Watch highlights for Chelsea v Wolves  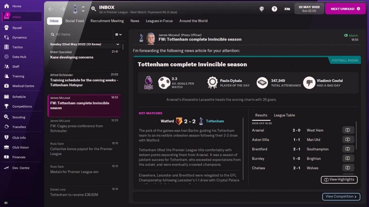click(x=348, y=168)
